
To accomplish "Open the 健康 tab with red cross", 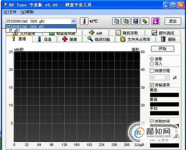I will point(70,39).
